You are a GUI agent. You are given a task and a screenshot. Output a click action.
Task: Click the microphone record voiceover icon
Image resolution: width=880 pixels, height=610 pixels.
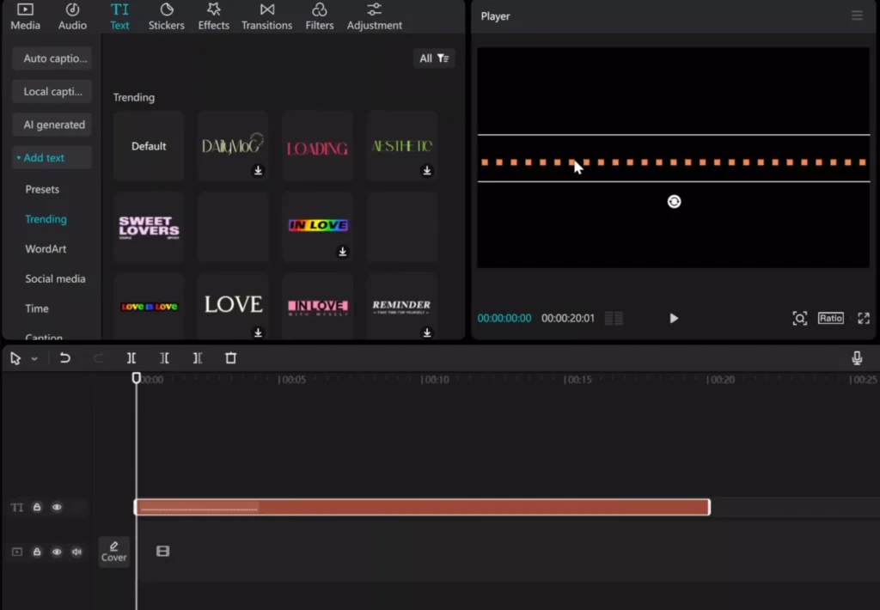[x=857, y=358]
